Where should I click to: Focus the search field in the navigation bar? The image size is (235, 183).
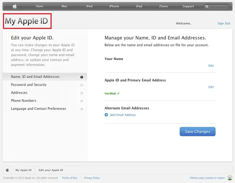click(216, 7)
